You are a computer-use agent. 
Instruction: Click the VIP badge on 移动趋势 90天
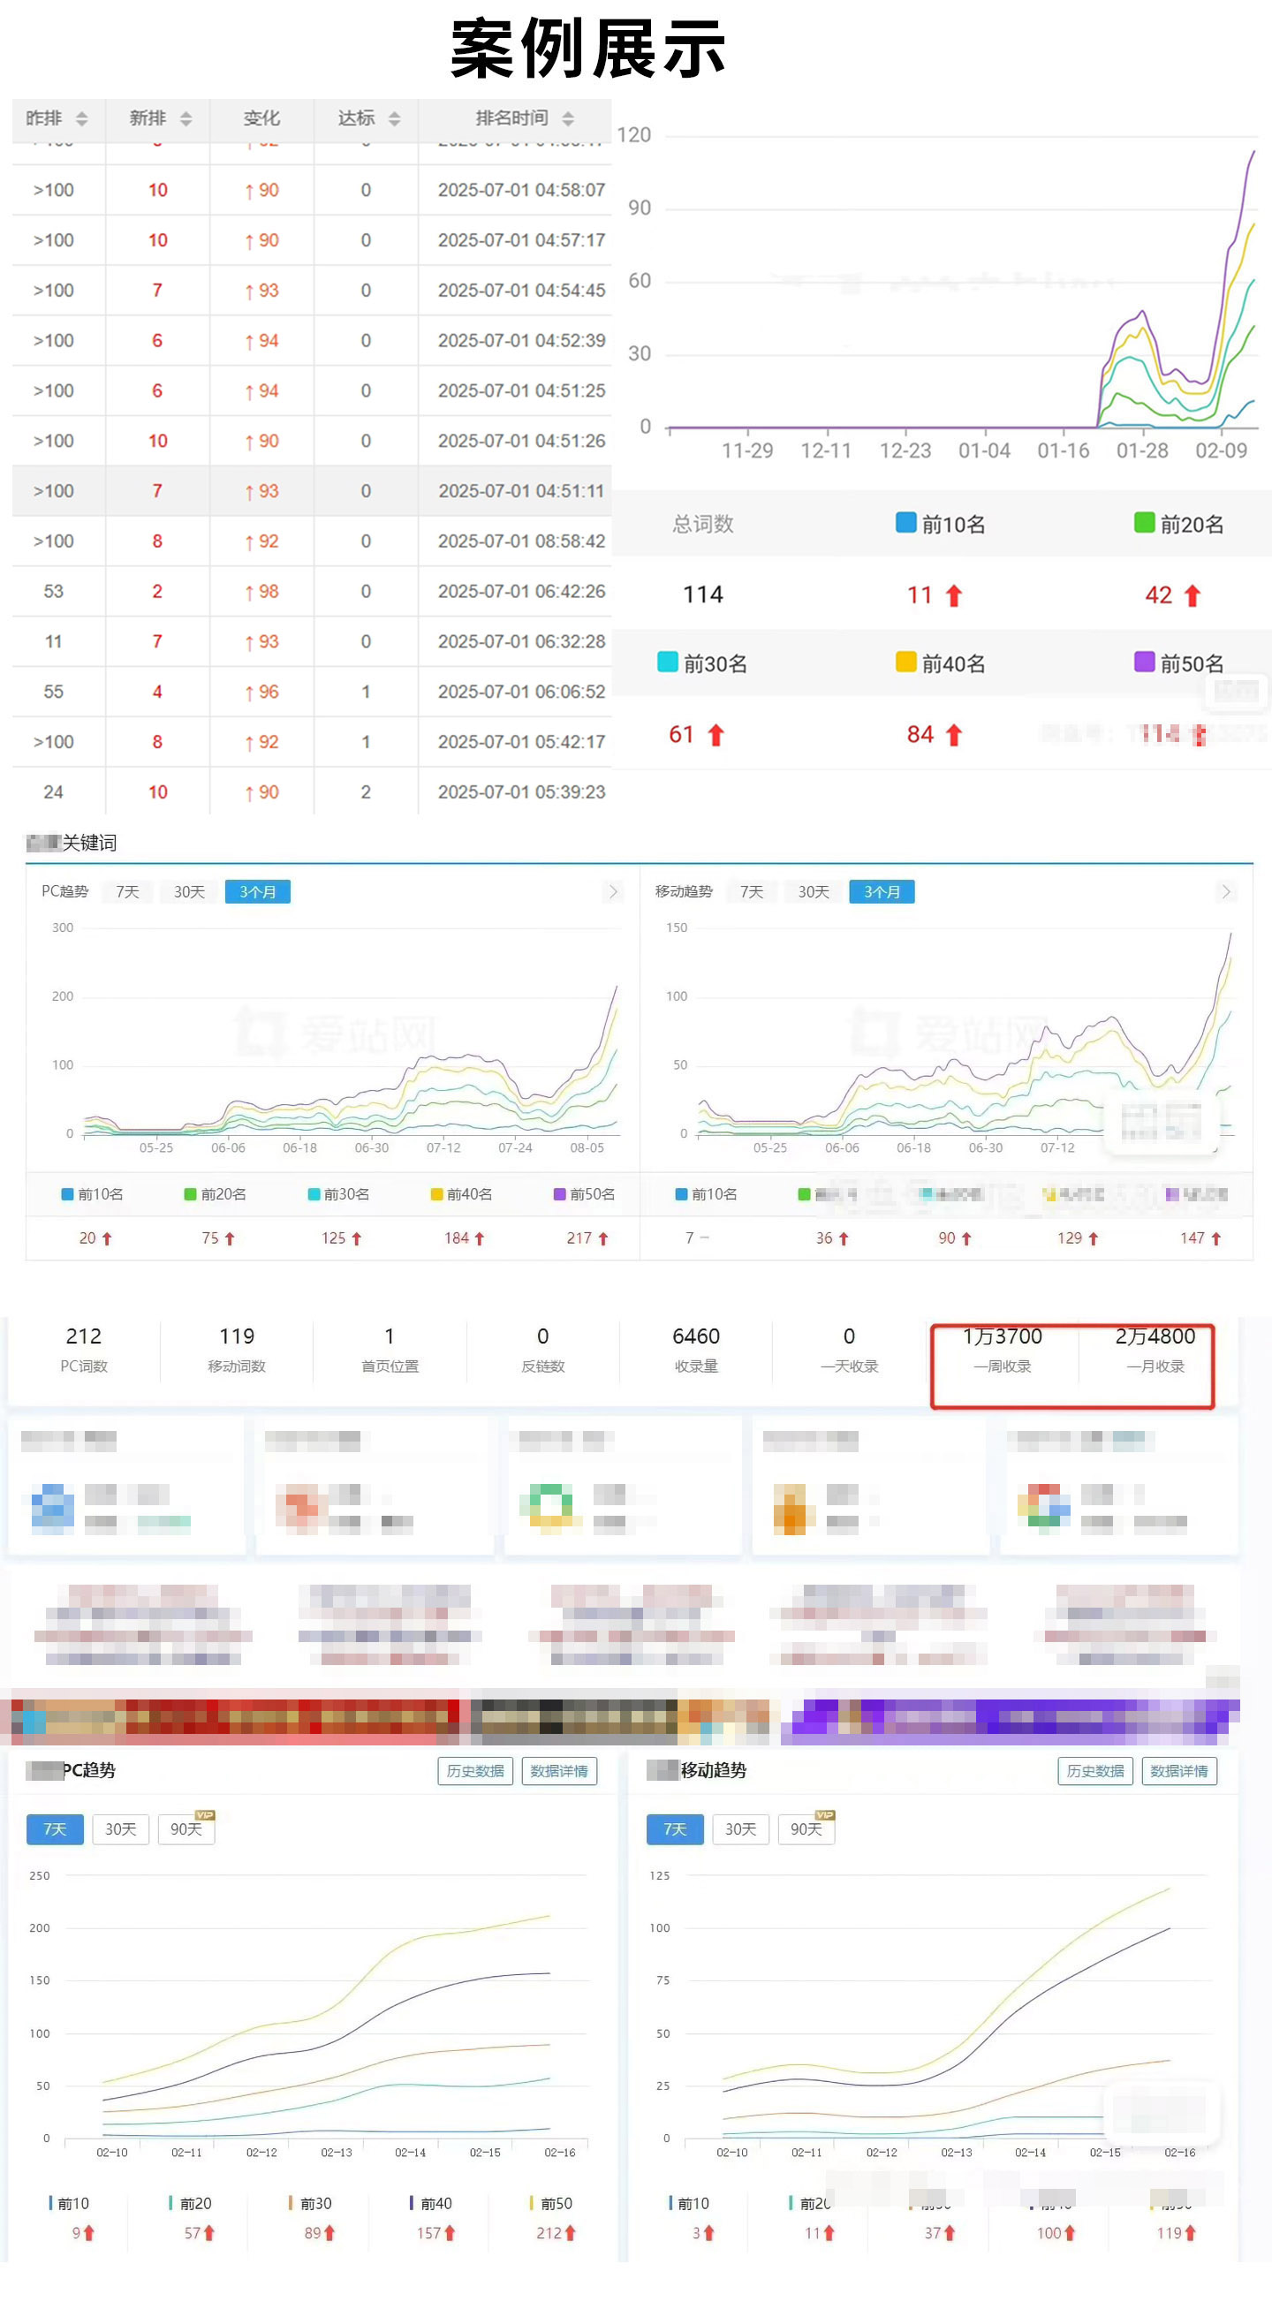tap(824, 1814)
